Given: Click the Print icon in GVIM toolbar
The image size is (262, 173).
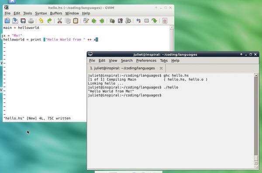Looking at the screenshot, I should 31,21.
